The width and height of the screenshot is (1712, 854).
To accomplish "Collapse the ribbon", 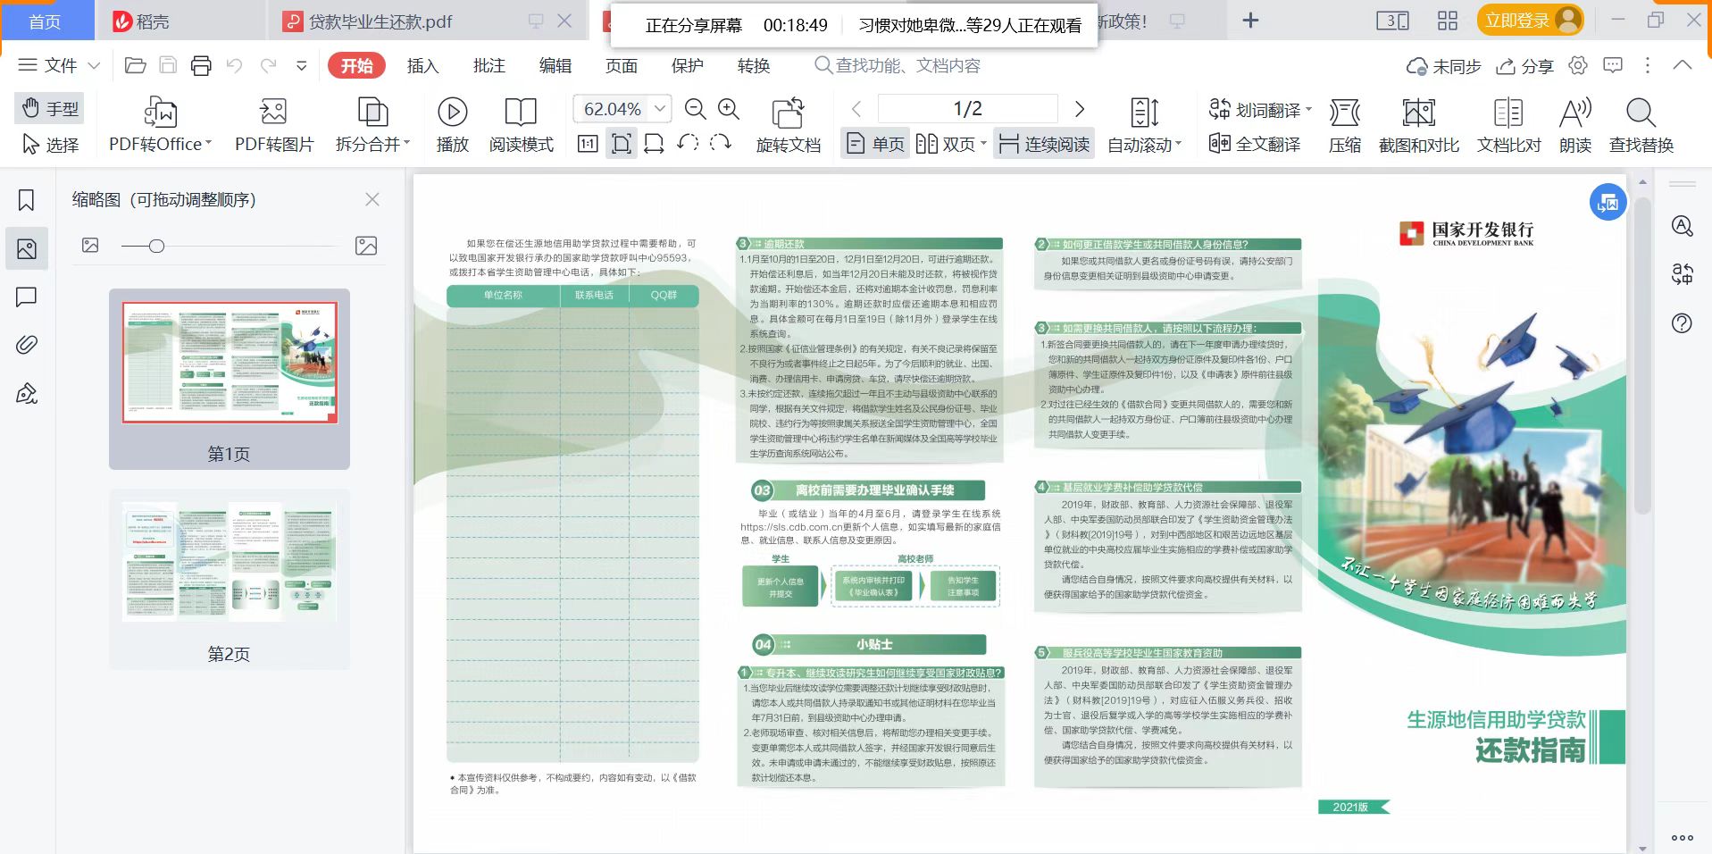I will pos(1682,65).
